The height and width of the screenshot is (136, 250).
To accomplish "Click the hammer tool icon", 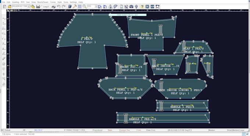I will (x=75, y=7).
